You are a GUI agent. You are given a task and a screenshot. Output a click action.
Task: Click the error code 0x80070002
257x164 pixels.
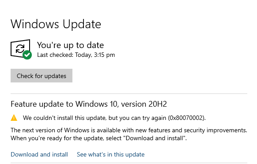pyautogui.click(x=186, y=118)
